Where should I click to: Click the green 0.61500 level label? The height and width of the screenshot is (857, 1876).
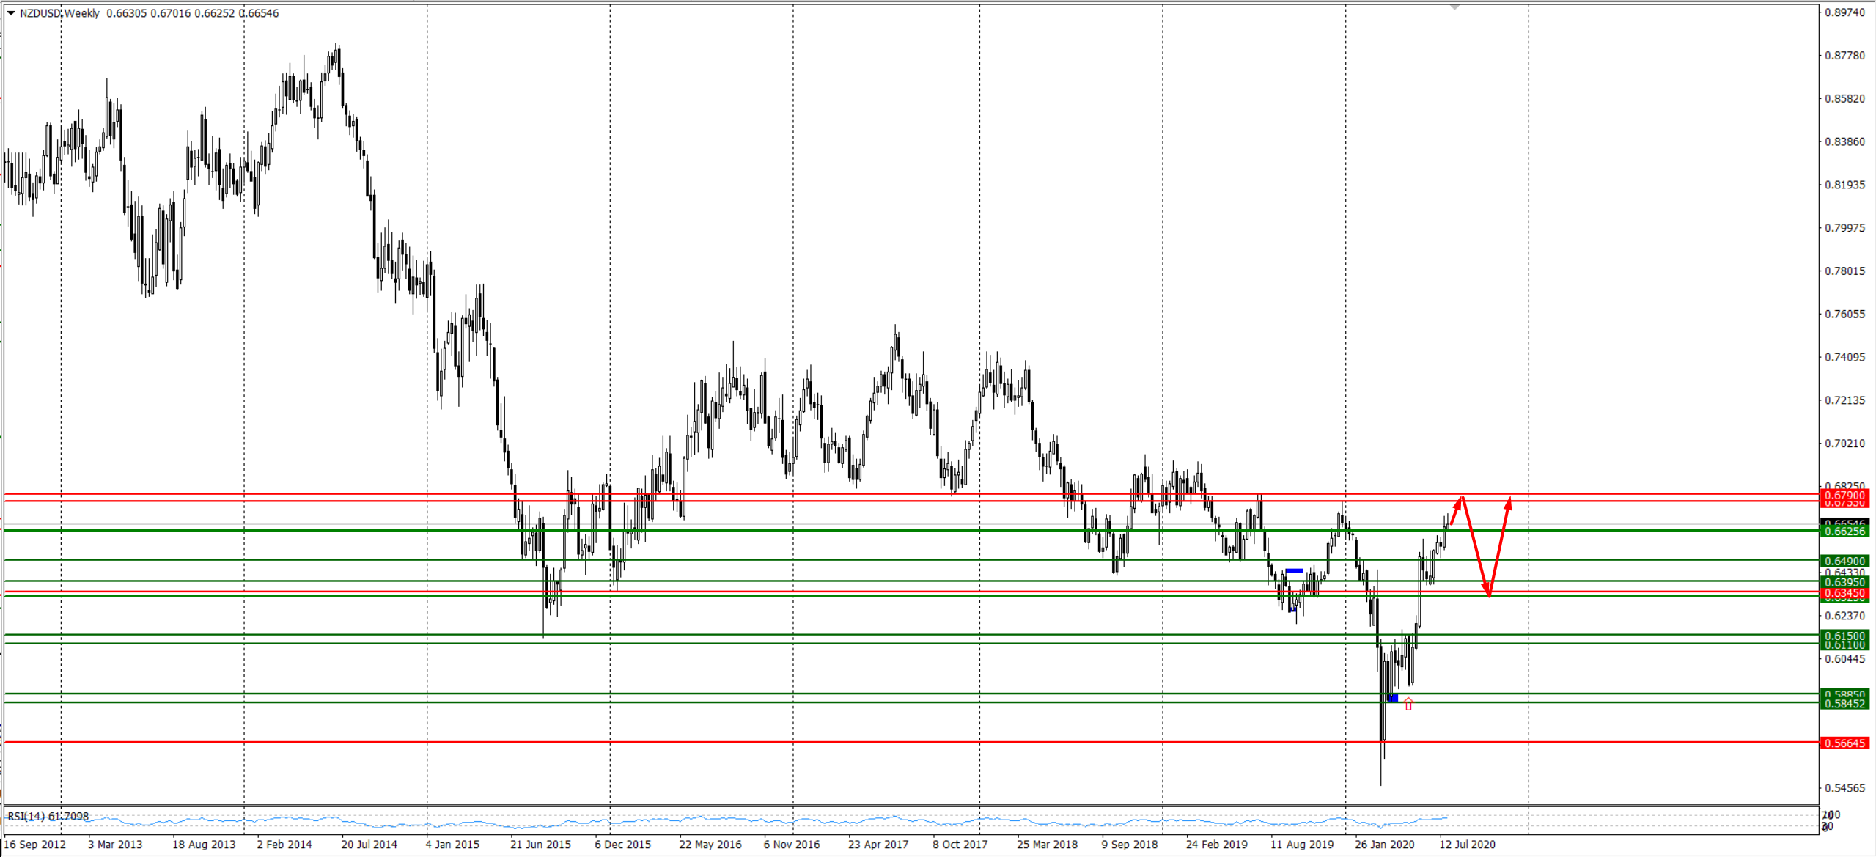coord(1844,636)
